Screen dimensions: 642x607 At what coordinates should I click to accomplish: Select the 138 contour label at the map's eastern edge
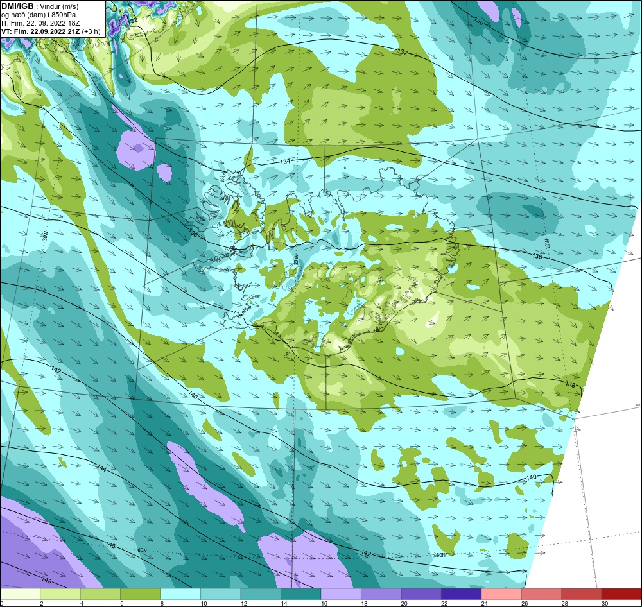[x=570, y=384]
